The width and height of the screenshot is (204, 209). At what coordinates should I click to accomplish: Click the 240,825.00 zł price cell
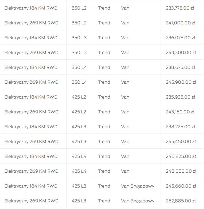coord(181,156)
